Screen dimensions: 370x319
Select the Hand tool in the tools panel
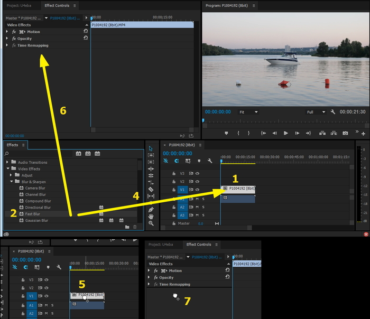click(x=151, y=217)
